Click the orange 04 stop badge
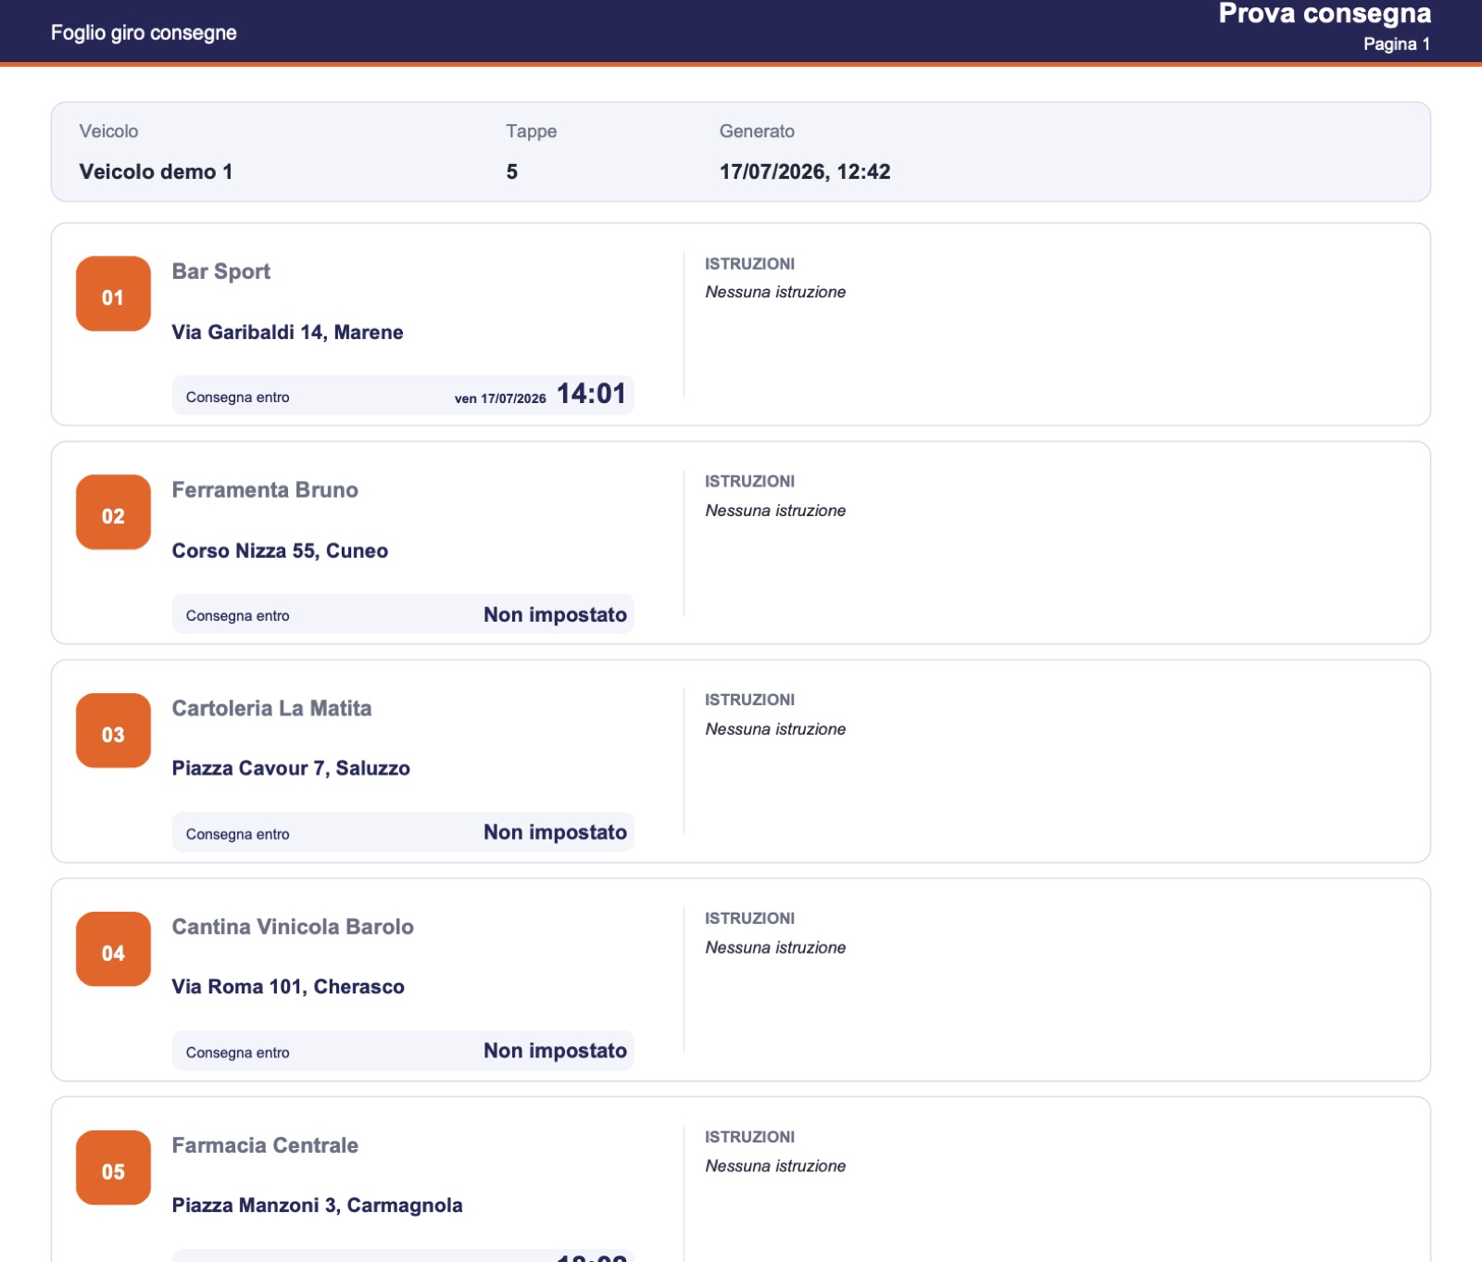1482x1262 pixels. [x=113, y=950]
